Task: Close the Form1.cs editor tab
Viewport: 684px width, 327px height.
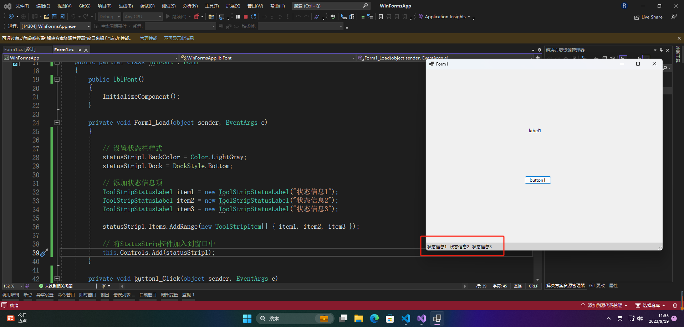Action: click(x=86, y=50)
